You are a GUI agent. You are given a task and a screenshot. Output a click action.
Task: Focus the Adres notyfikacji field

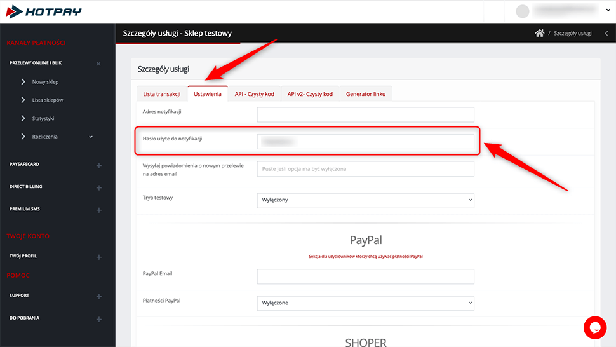coord(365,114)
